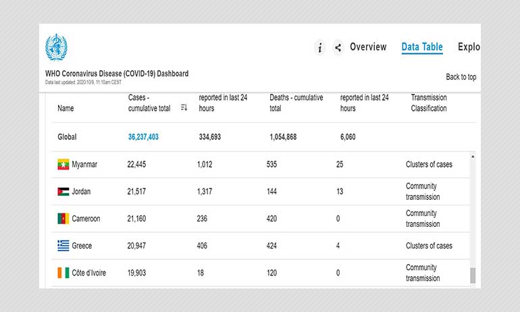
Task: Click Jordan new cases 1,317
Action: [x=205, y=192]
